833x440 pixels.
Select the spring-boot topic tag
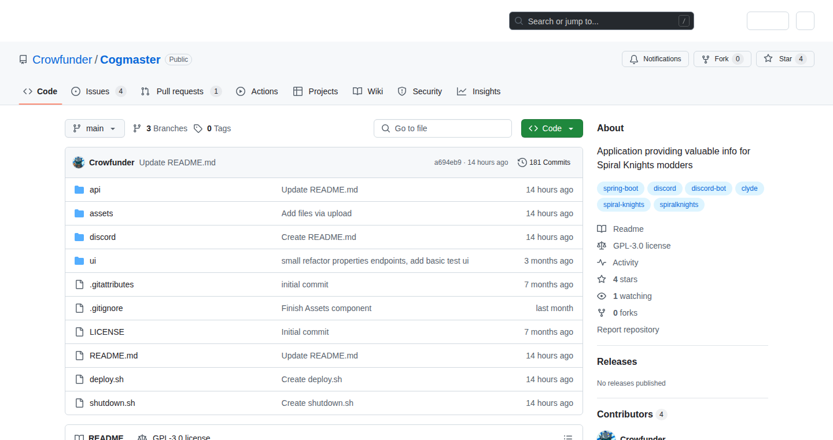(621, 188)
